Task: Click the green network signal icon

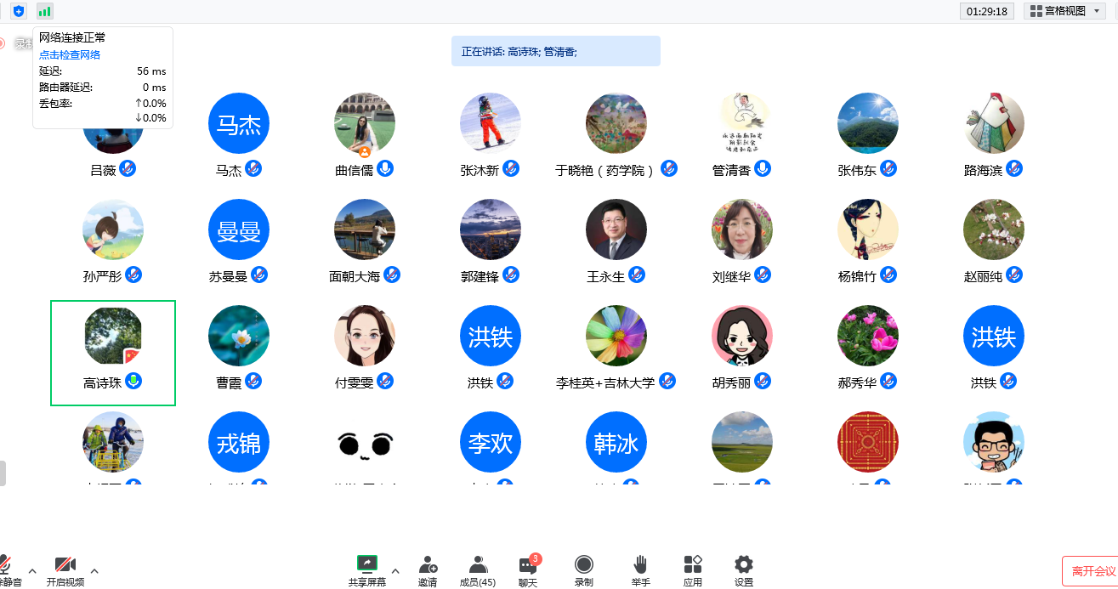Action: [44, 11]
